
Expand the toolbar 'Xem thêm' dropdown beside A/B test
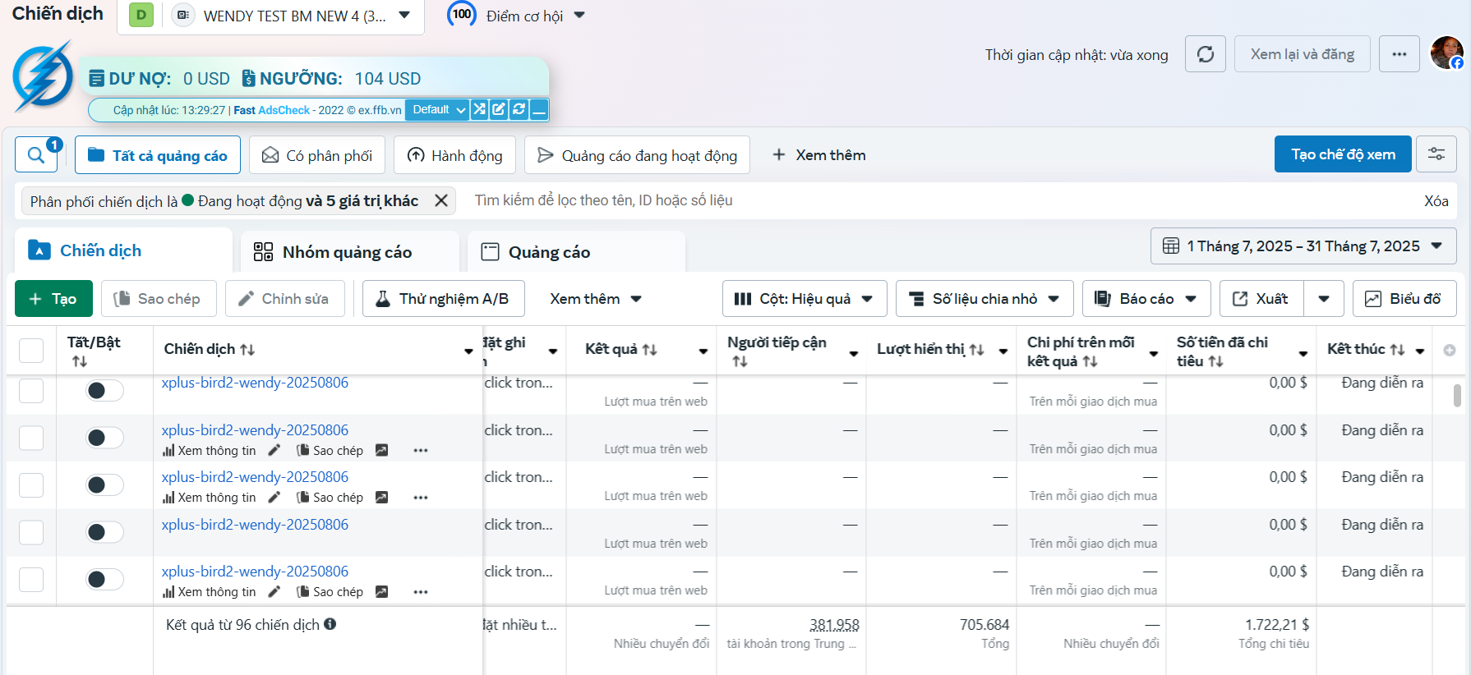596,299
